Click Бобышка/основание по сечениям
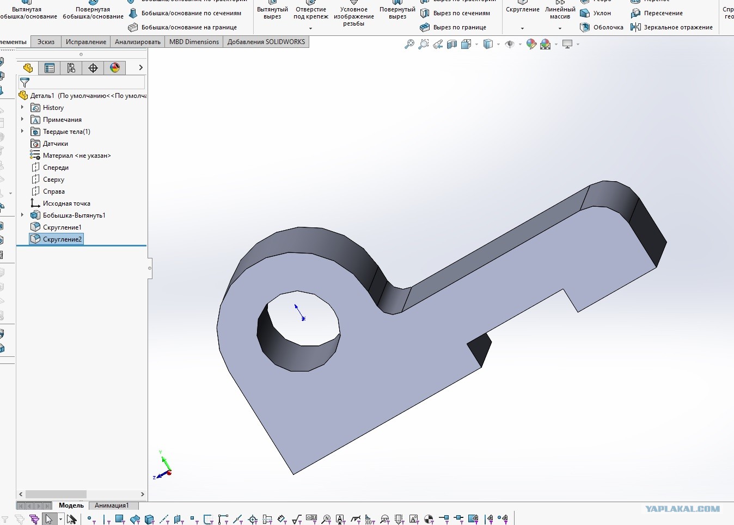Viewport: 734px width, 525px height. (185, 13)
